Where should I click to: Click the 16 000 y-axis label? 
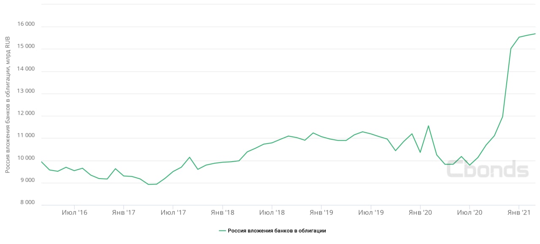[26, 24]
